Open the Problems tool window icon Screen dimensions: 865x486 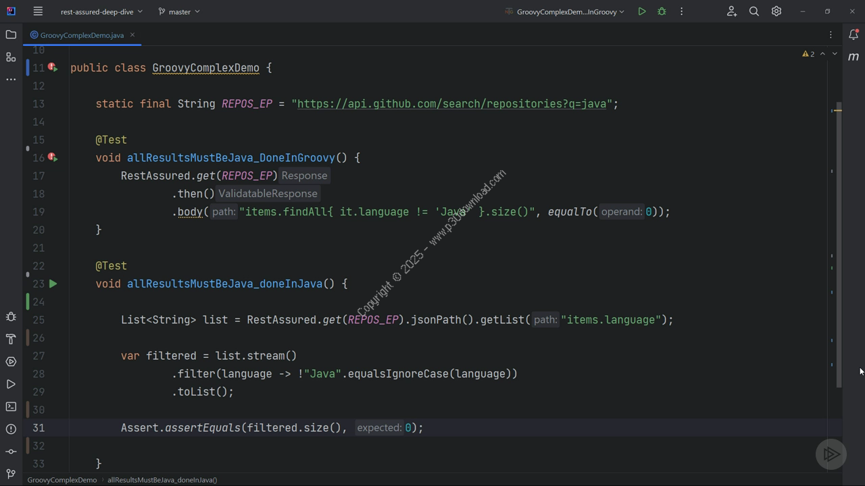[11, 429]
